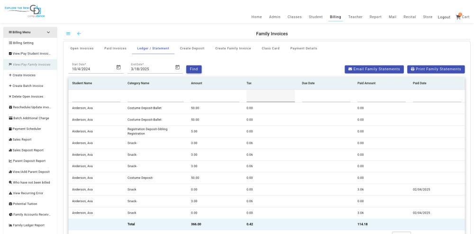Open Sales Report in sidebar
This screenshot has width=474, height=234.
20,140
